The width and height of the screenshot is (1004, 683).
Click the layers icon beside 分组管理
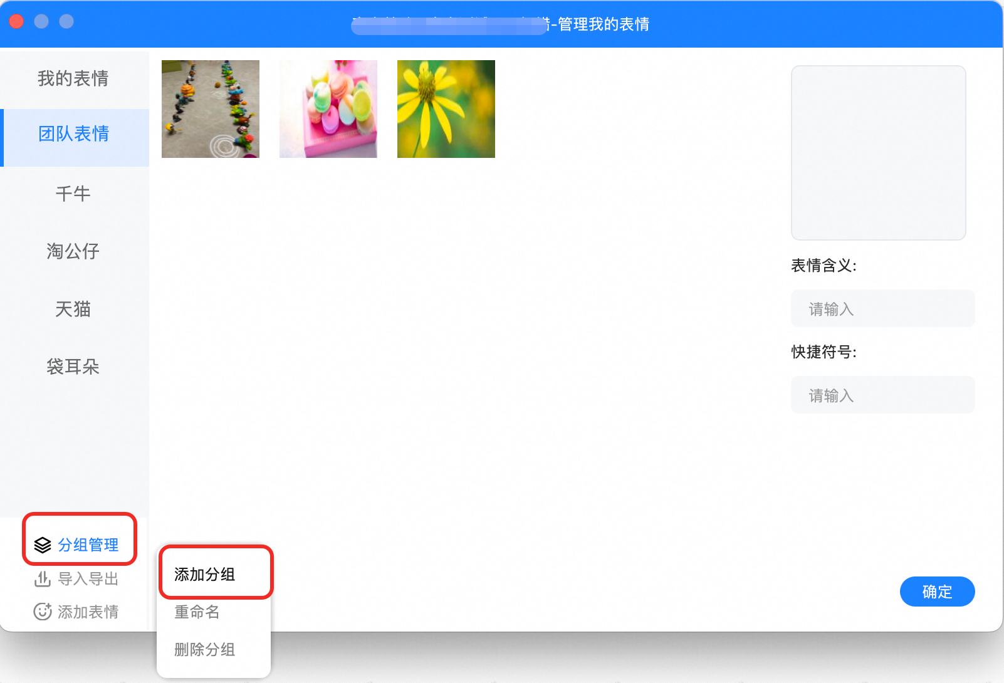tap(43, 545)
